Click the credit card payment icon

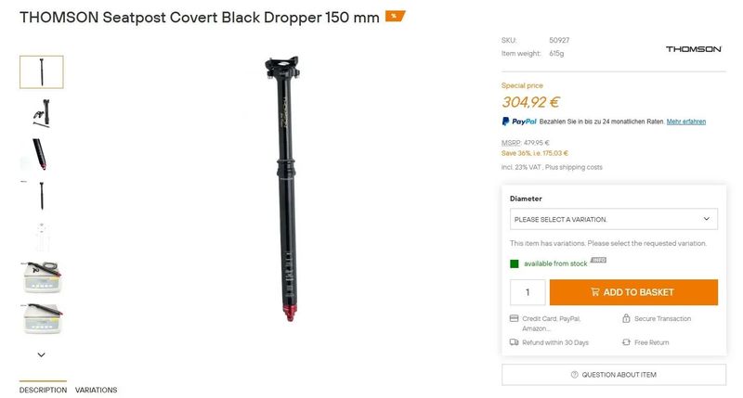[514, 318]
